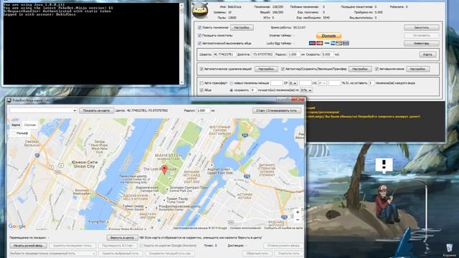
Task: Click 'Начать ручной ввод' button
Action: [x=28, y=246]
